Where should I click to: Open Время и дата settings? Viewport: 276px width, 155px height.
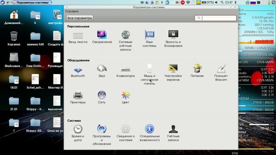[78, 133]
